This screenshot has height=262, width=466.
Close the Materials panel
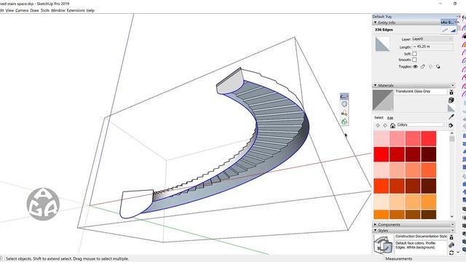453,86
